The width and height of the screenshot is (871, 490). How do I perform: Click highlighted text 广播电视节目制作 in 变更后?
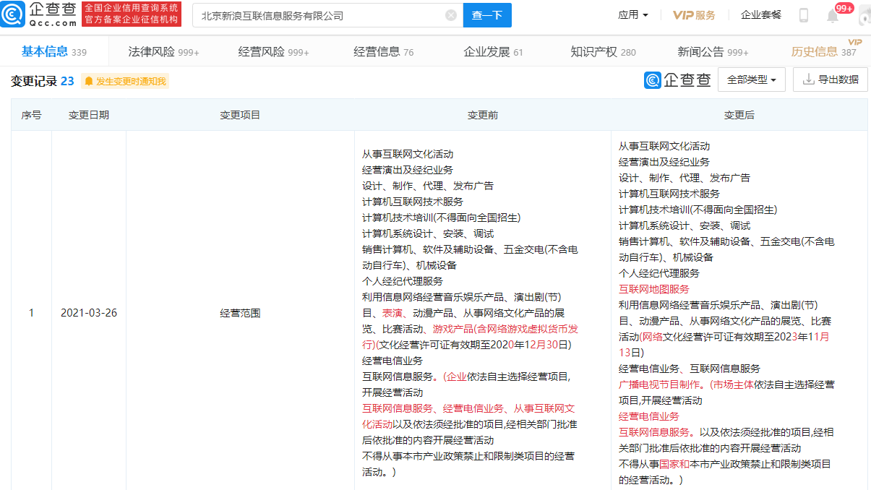[x=659, y=384]
